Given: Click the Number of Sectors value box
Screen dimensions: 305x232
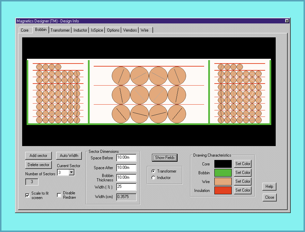Looking at the screenshot, I should pos(32,182).
